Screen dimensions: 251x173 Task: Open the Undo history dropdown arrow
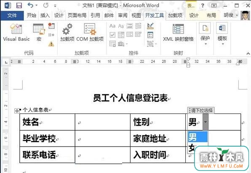37,5
